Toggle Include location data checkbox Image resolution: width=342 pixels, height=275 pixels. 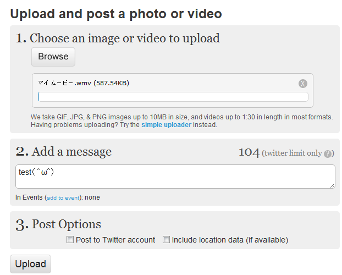(x=166, y=240)
